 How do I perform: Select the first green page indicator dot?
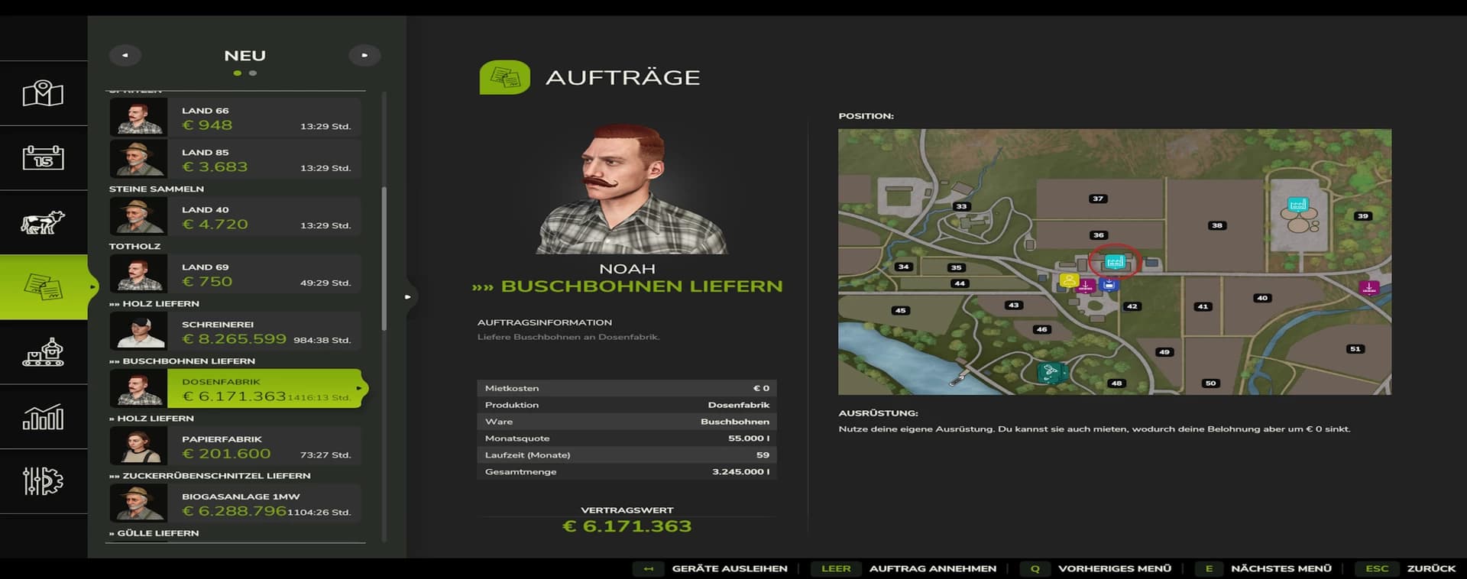[238, 73]
